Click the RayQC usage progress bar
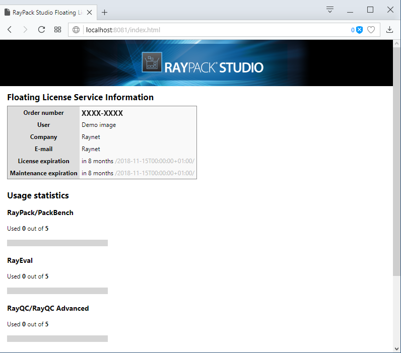 tap(57, 338)
